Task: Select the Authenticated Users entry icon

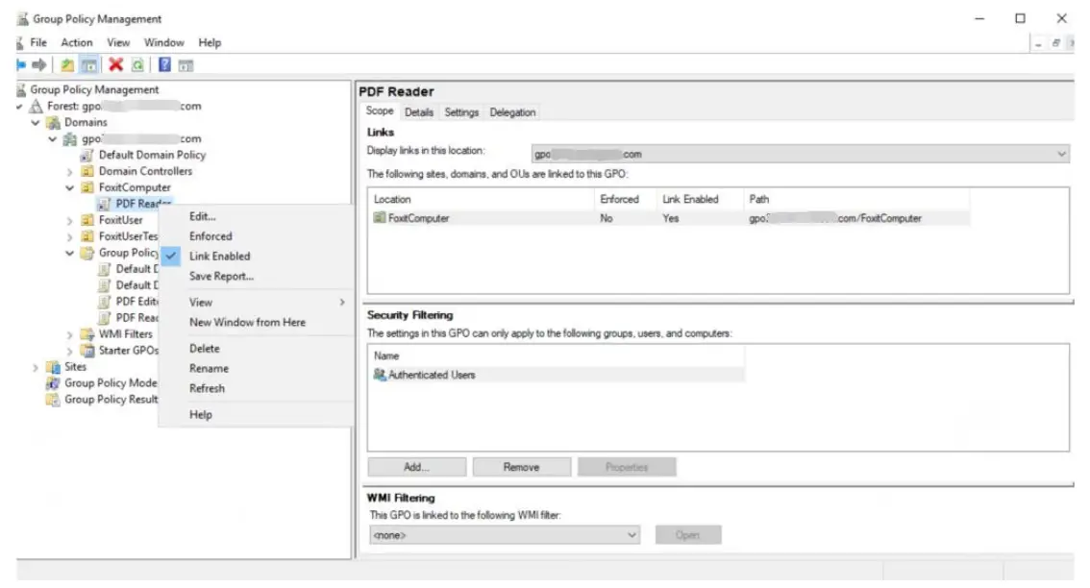Action: click(x=383, y=374)
